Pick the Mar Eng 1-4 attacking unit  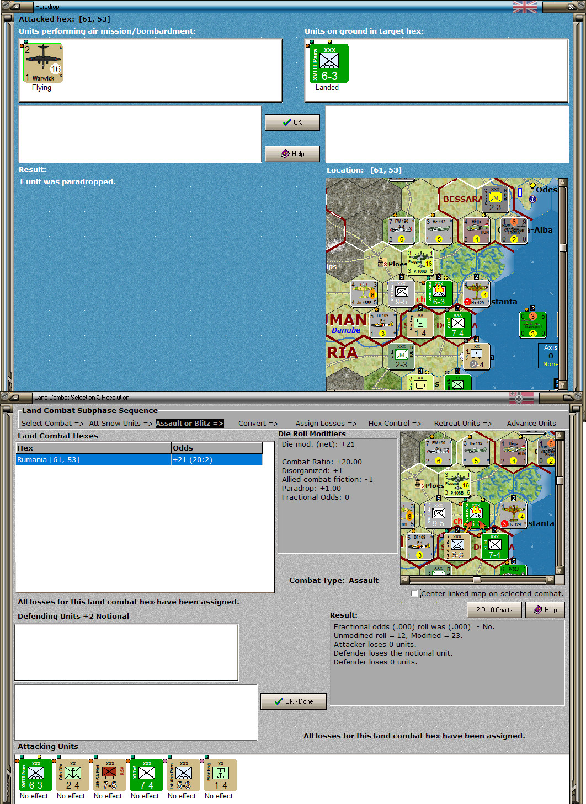tap(221, 775)
